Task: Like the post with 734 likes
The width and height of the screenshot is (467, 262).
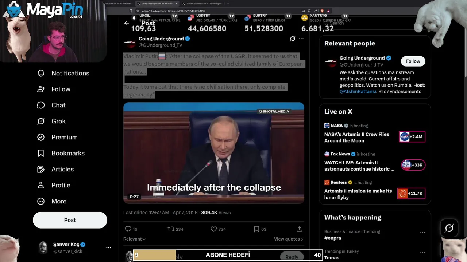Action: (218, 229)
